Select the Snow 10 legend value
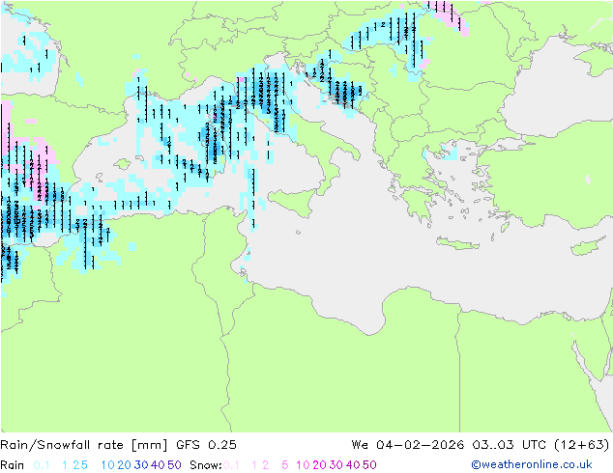613x473 pixels. click(303, 465)
